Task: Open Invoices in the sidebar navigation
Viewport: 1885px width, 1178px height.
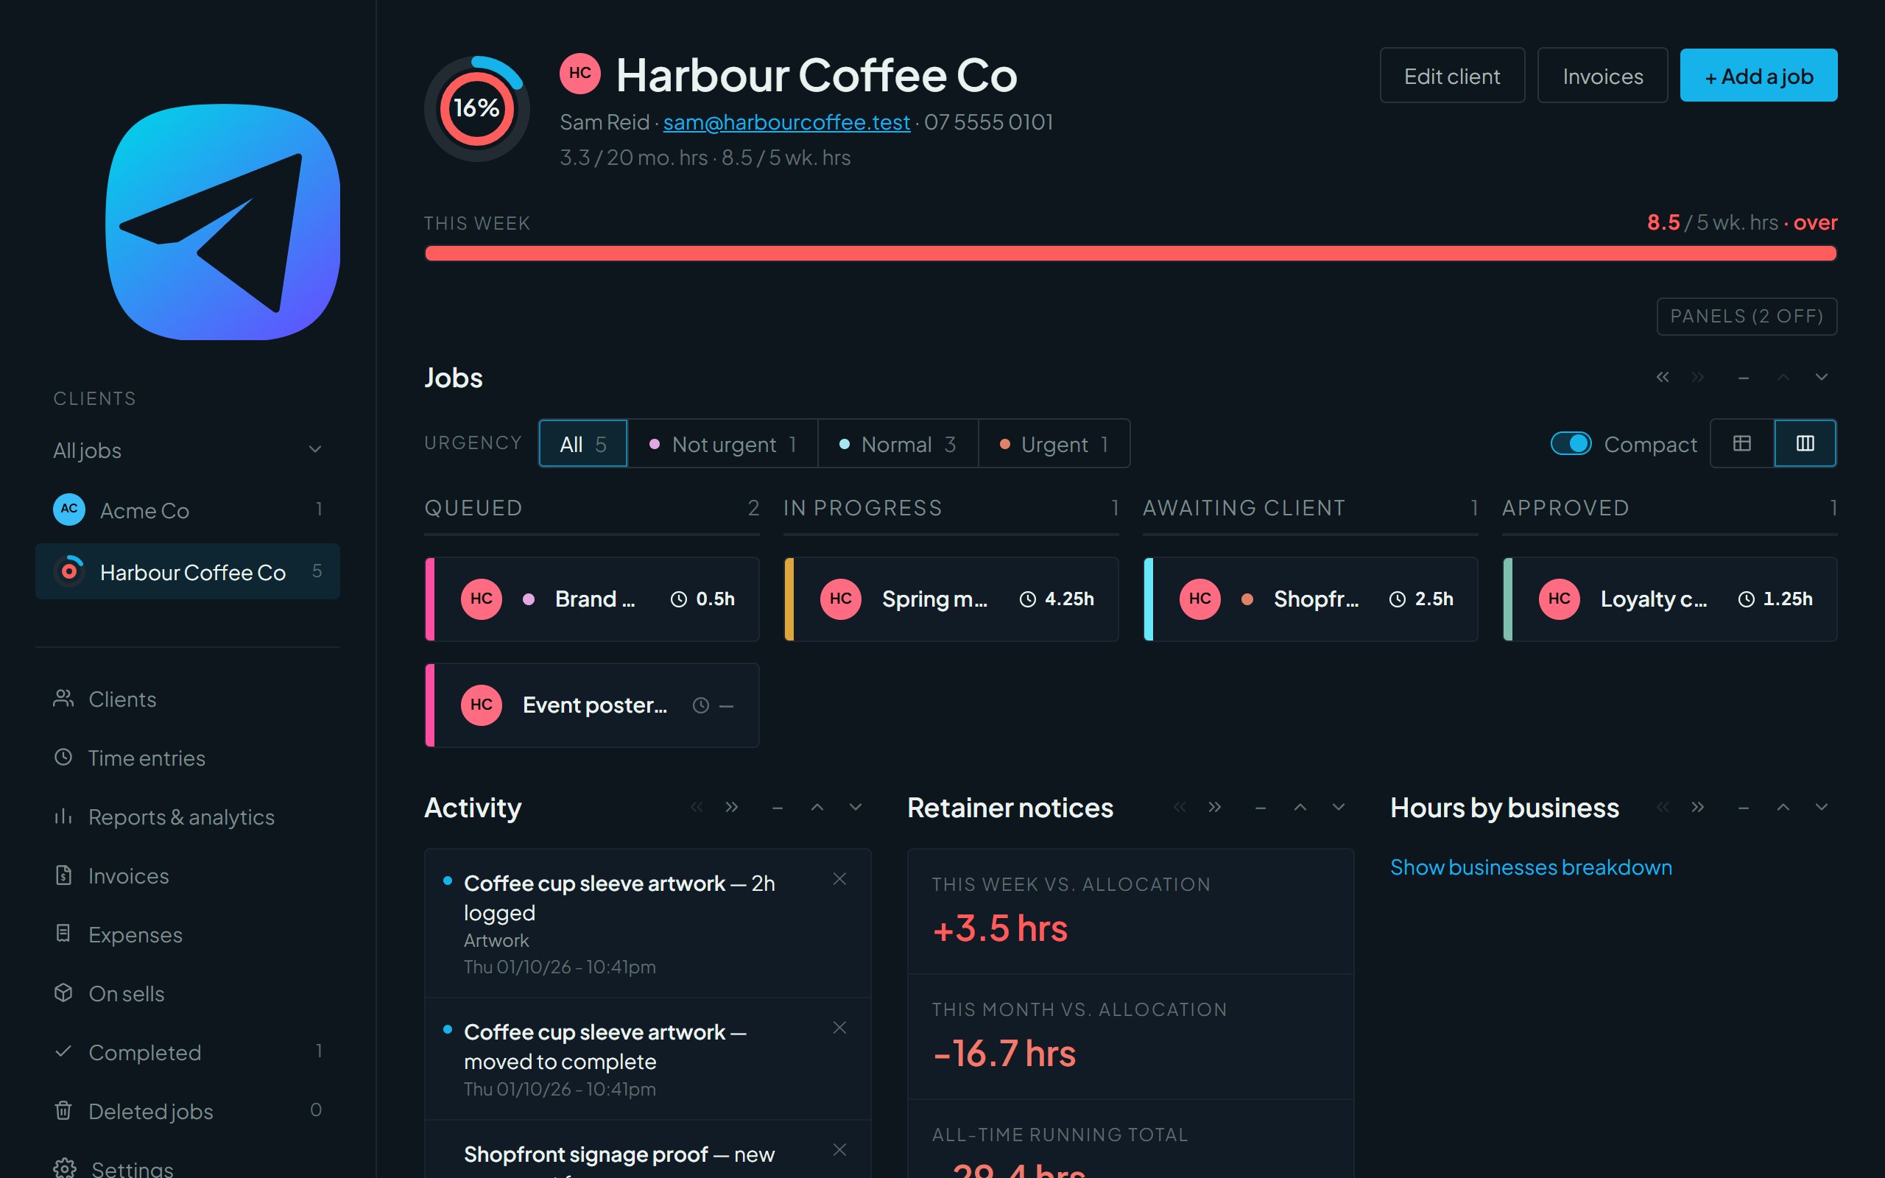Action: (x=187, y=875)
